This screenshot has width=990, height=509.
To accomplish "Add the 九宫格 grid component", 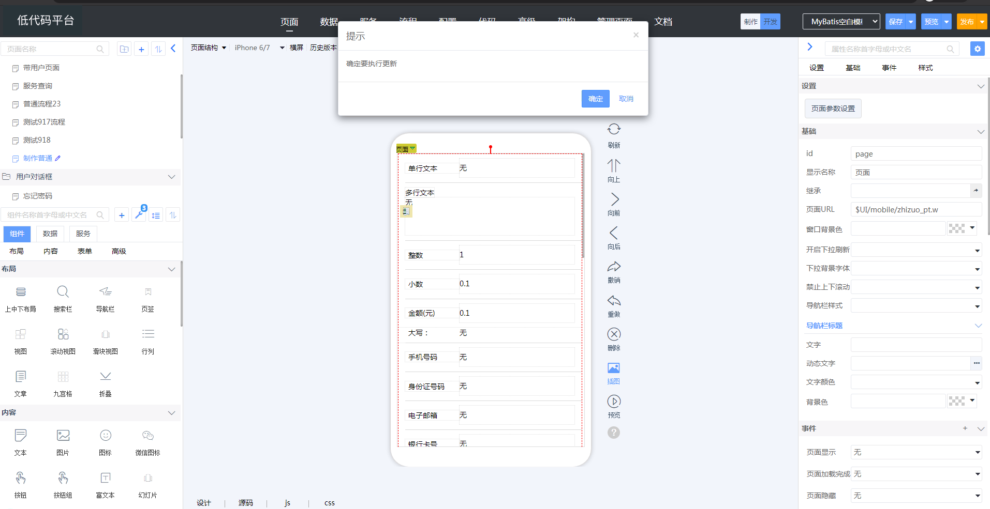I will (x=63, y=383).
